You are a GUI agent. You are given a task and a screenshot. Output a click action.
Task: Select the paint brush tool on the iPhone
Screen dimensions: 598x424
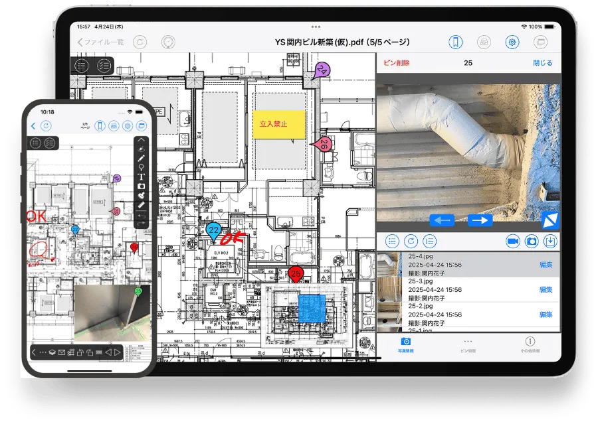pyautogui.click(x=141, y=196)
